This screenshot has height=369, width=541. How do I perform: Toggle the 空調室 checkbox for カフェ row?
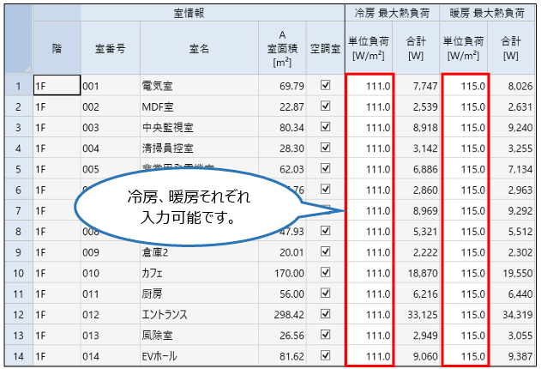click(325, 272)
